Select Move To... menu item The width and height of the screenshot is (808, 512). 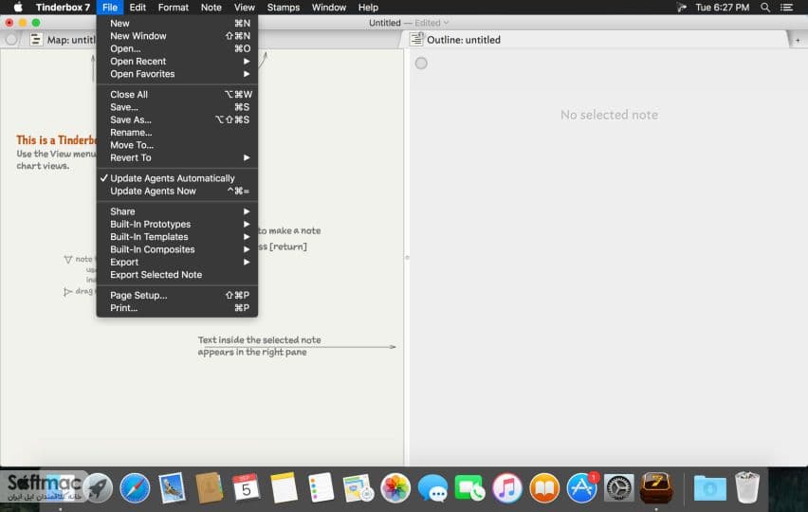tap(176, 145)
